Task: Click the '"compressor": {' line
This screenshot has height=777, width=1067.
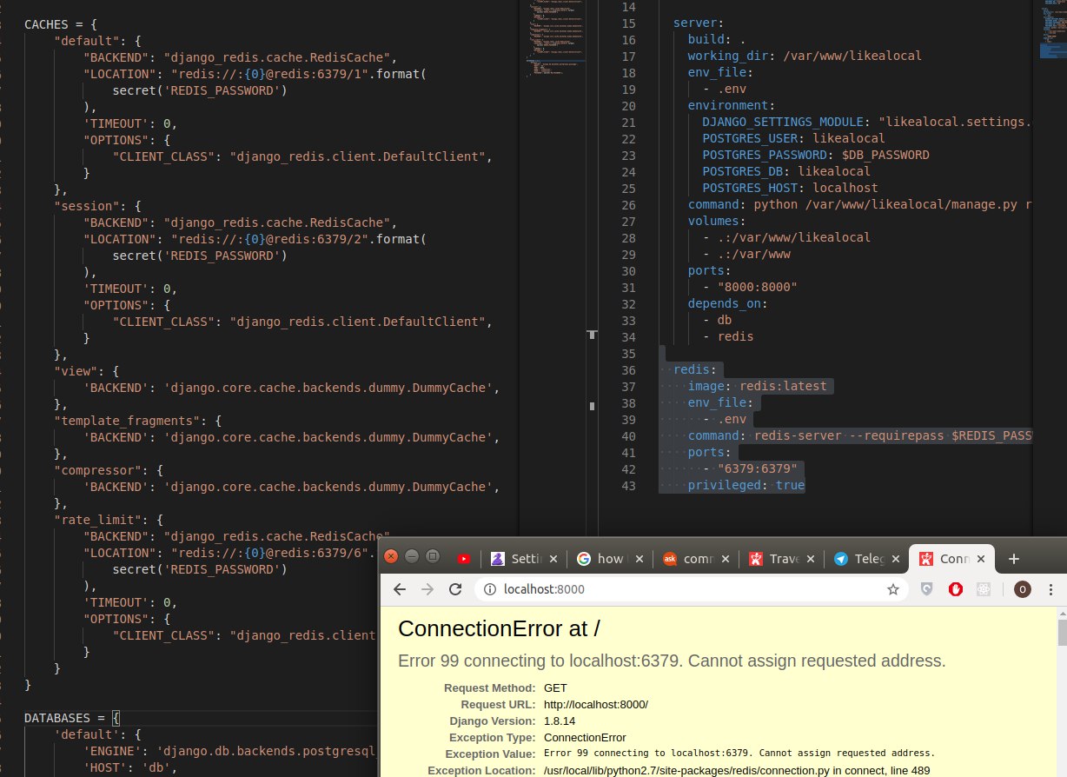Action: tap(108, 470)
